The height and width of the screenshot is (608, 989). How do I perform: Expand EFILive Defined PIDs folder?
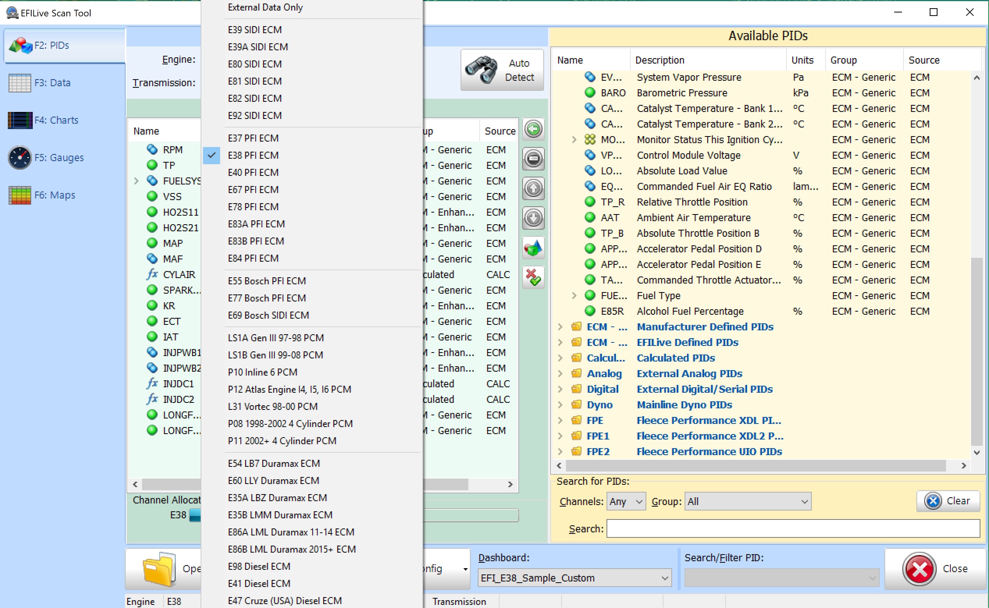tap(560, 342)
